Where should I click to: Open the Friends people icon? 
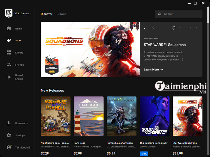click(x=9, y=65)
